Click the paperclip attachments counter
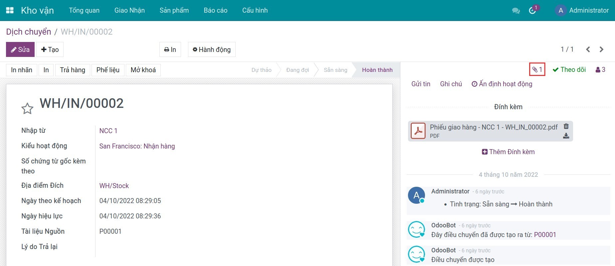615x266 pixels. tap(537, 70)
